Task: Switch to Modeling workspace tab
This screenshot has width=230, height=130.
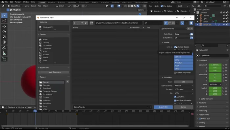Action: pyautogui.click(x=51, y=2)
